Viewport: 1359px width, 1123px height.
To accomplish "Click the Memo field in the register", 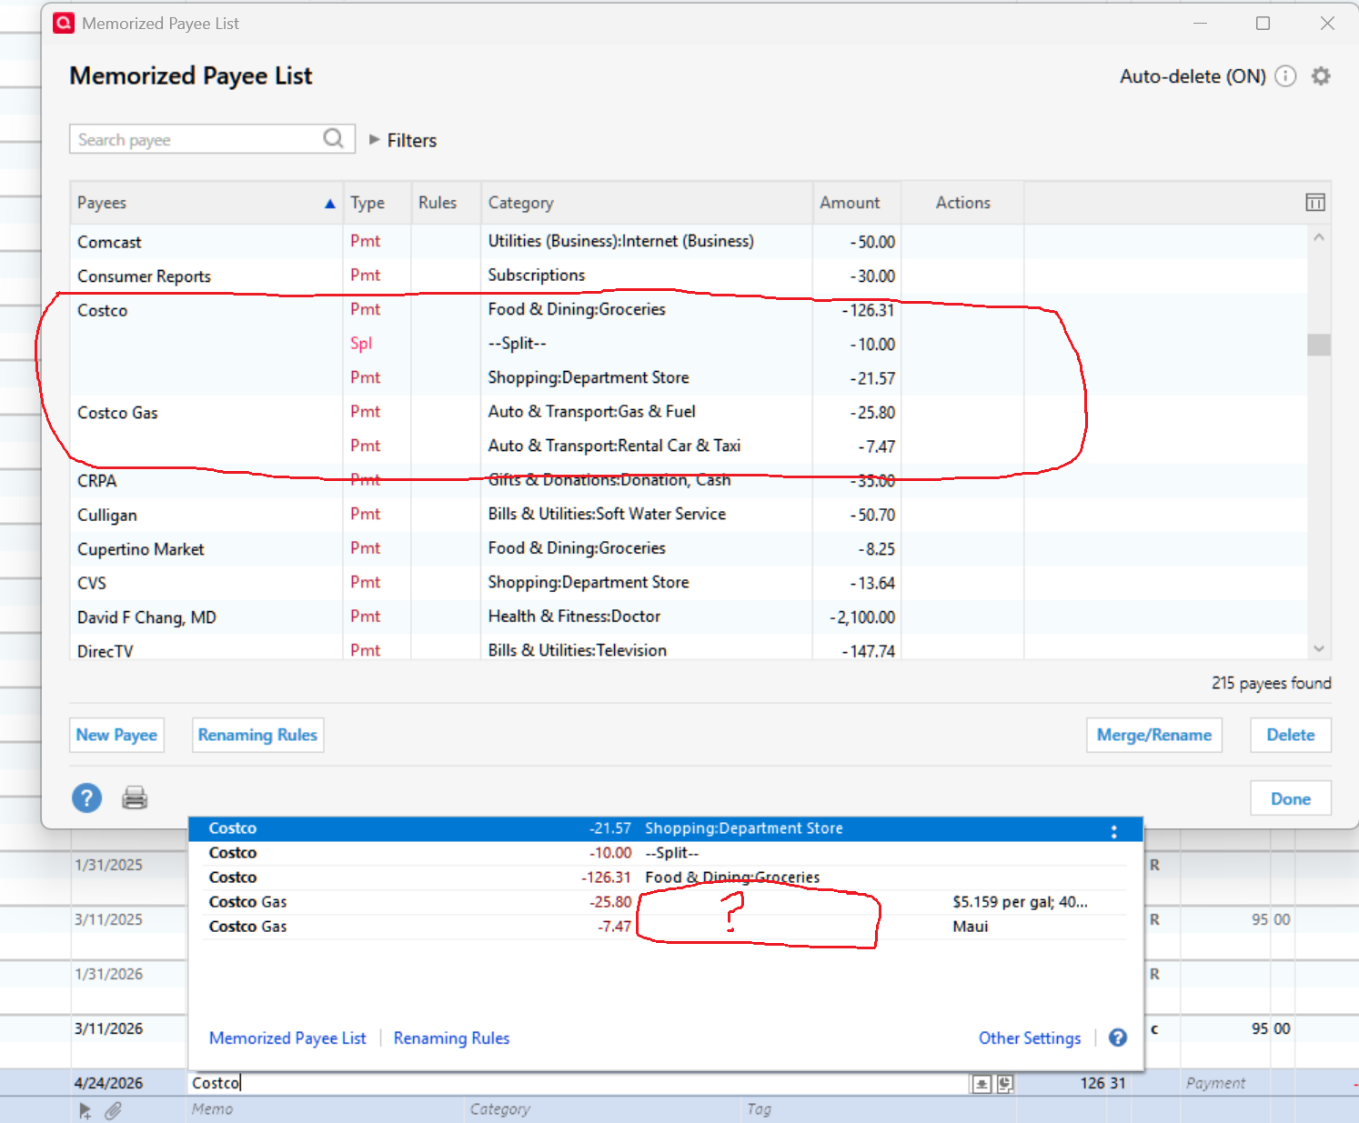I will click(x=326, y=1109).
